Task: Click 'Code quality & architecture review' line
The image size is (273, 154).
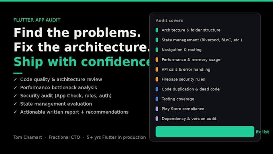Action: coord(61,80)
